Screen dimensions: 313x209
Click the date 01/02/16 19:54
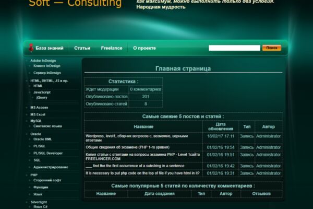pos(221,147)
